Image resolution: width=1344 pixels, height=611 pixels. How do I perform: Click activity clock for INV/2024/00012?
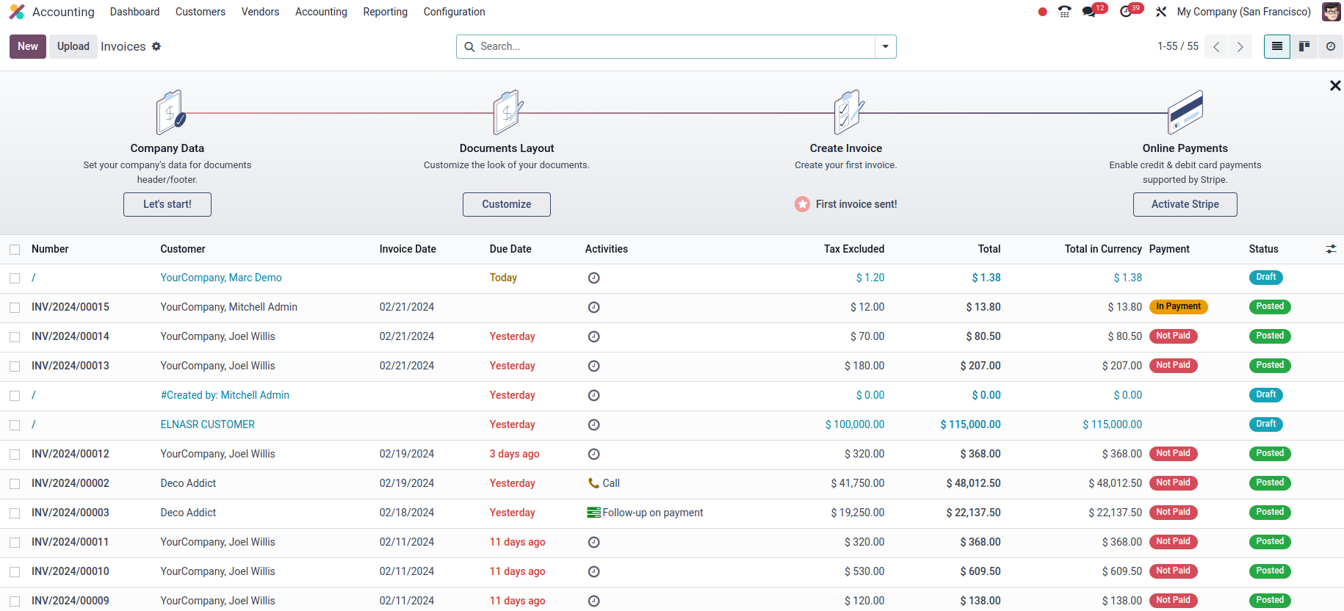[594, 454]
